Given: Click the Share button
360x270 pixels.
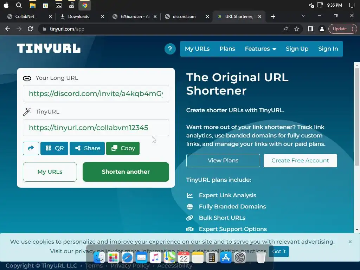Looking at the screenshot, I should point(87,148).
